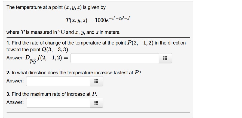Focus the directional derivative answer field
Screen dimensions: 242x118
click(115, 58)
